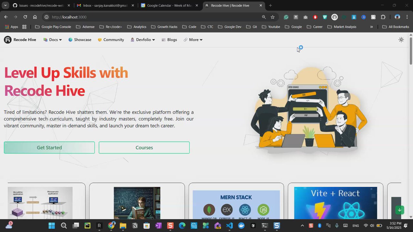Switch to the GitHub Issues browser tab

(x=41, y=5)
